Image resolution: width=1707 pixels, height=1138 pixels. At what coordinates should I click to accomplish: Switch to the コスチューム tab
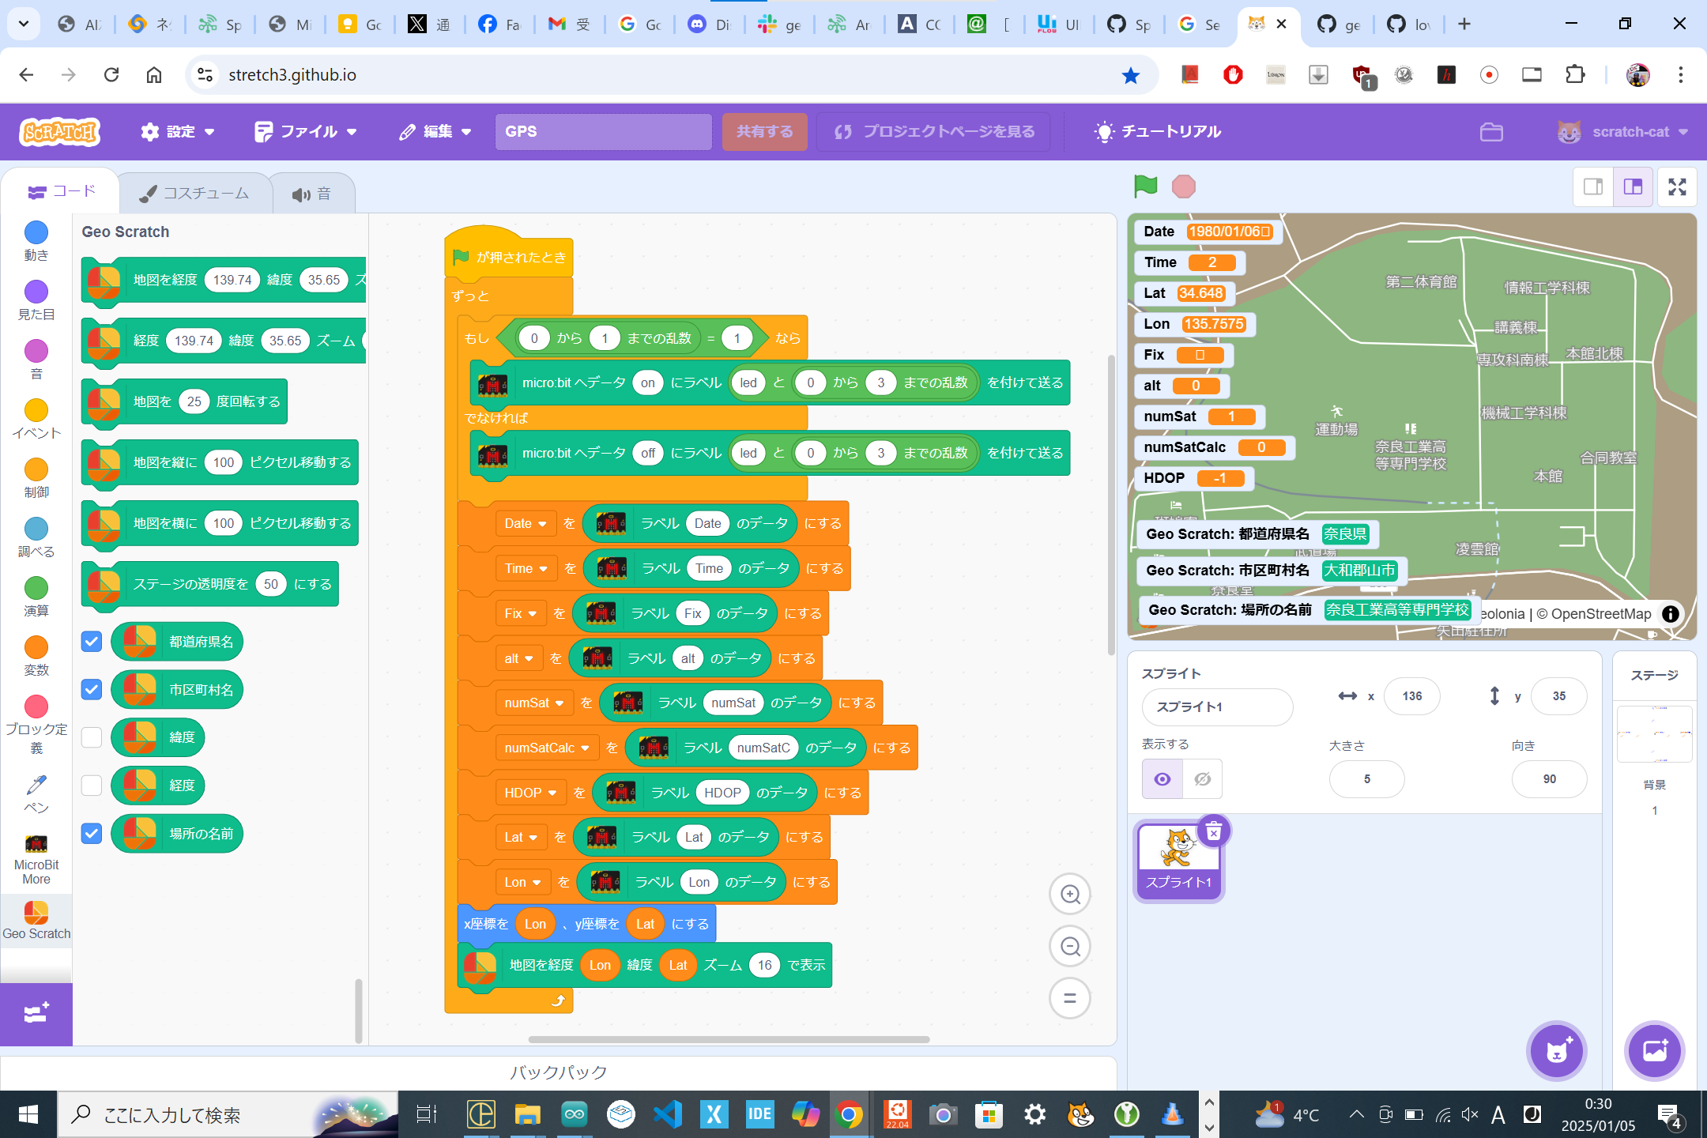pyautogui.click(x=195, y=194)
